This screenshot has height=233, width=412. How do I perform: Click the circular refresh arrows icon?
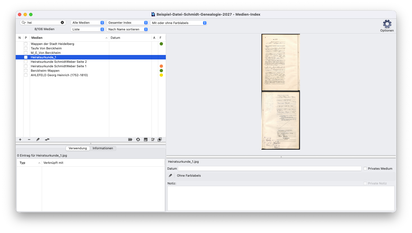click(138, 140)
